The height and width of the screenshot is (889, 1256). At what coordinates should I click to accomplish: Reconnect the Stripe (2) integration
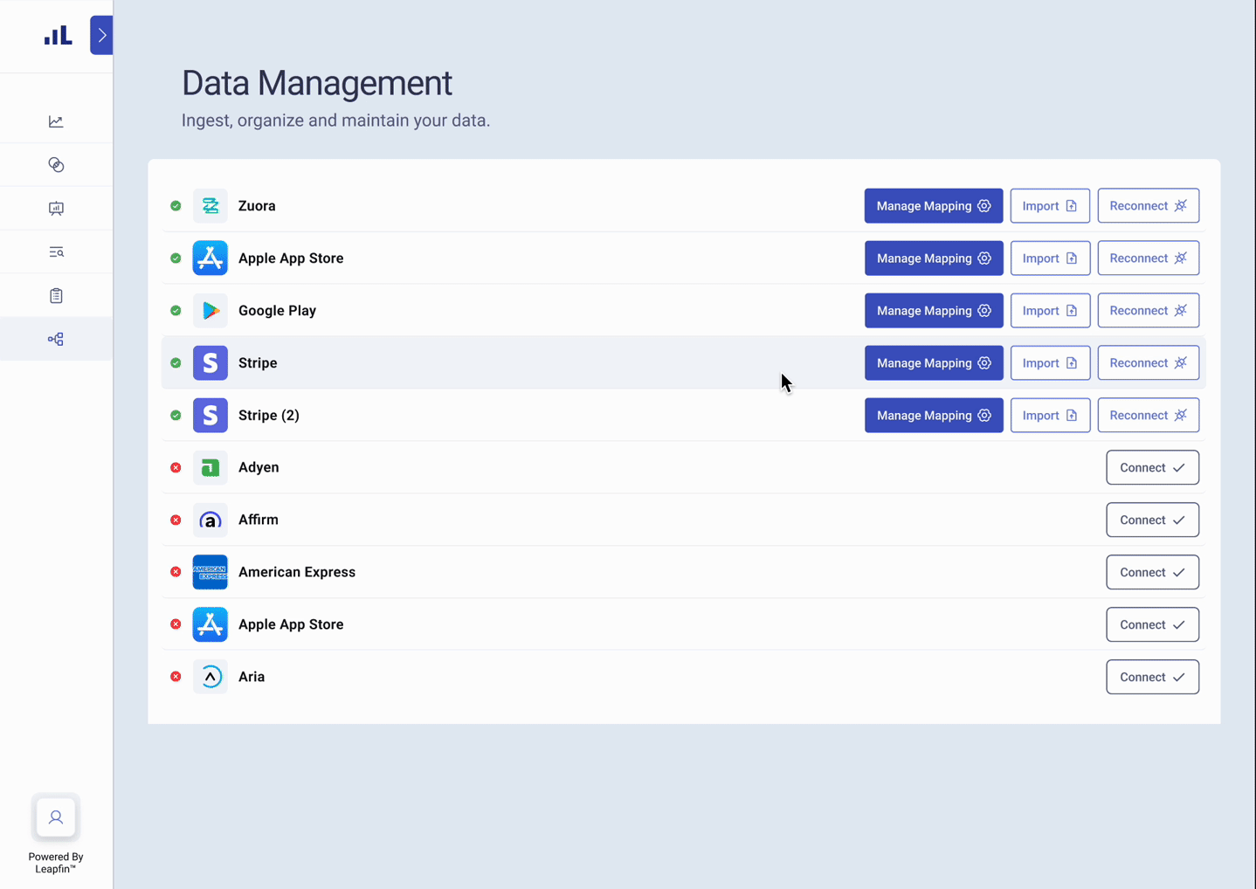tap(1149, 416)
